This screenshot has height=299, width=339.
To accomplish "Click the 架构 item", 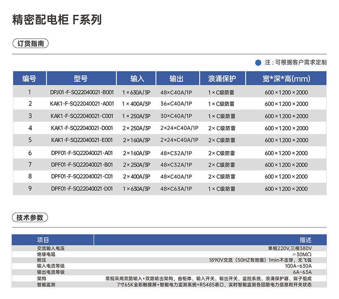I will pyautogui.click(x=42, y=278).
